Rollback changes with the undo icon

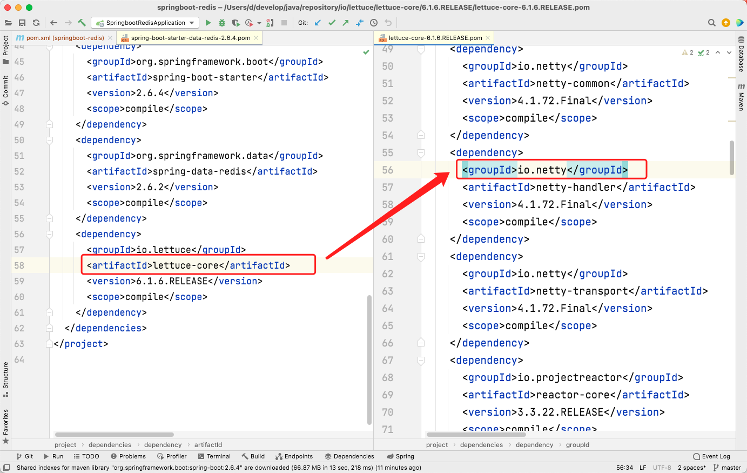coord(388,23)
